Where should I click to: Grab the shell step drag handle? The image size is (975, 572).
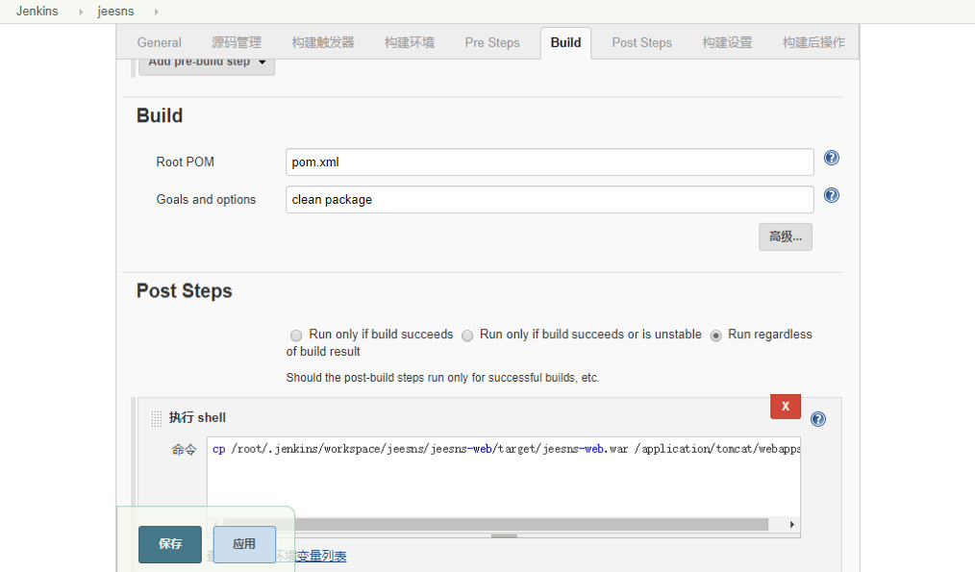(156, 418)
